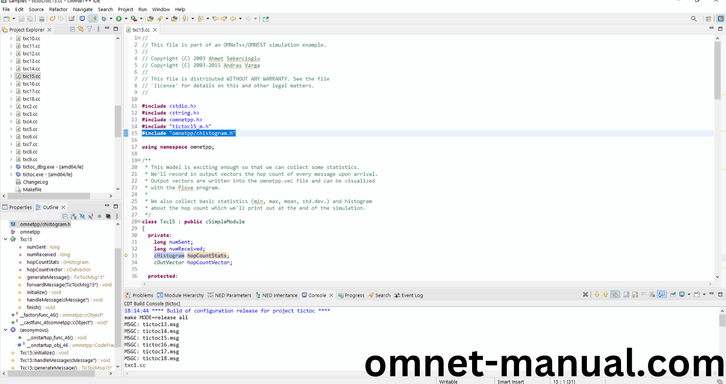This screenshot has width=726, height=384.
Task: Open the Refactor menu
Action: point(58,9)
